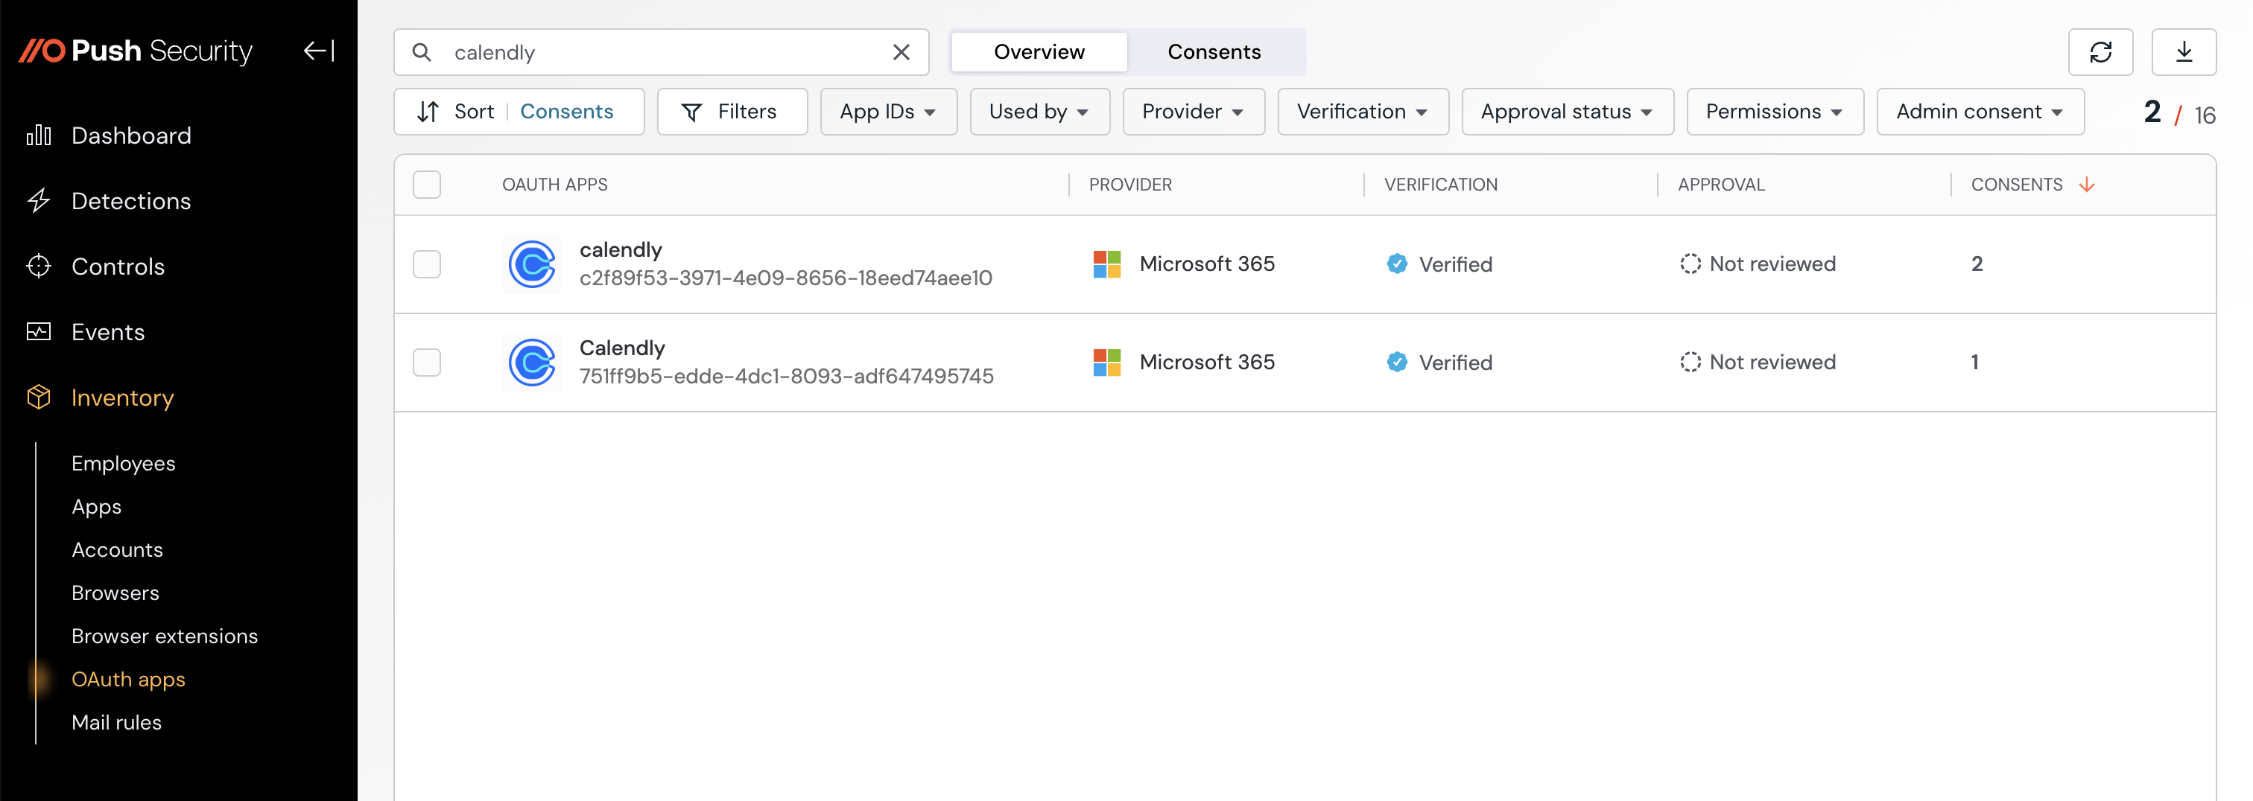Click the Controls crosshair icon
2253x801 pixels.
39,267
